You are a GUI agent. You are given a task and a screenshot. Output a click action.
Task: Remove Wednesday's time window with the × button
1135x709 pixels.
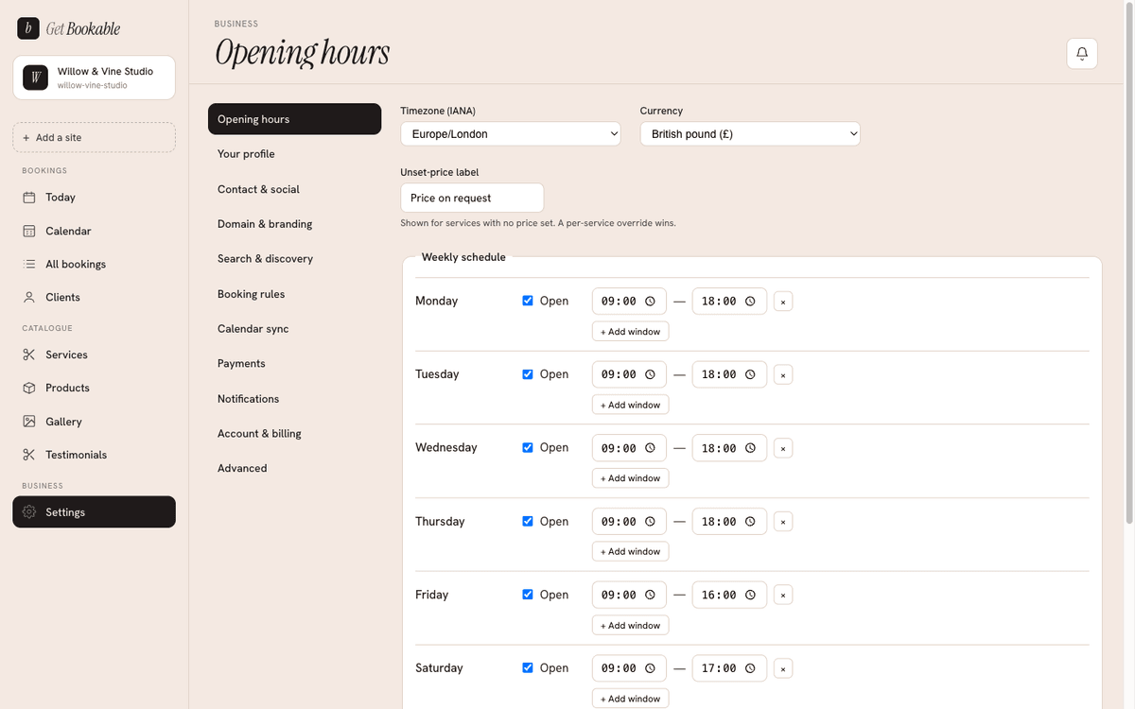pyautogui.click(x=783, y=448)
